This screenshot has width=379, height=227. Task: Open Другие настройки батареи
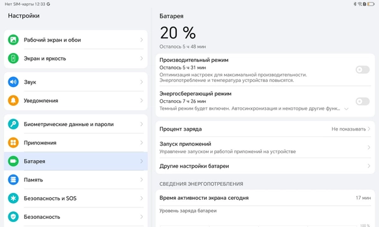point(265,166)
